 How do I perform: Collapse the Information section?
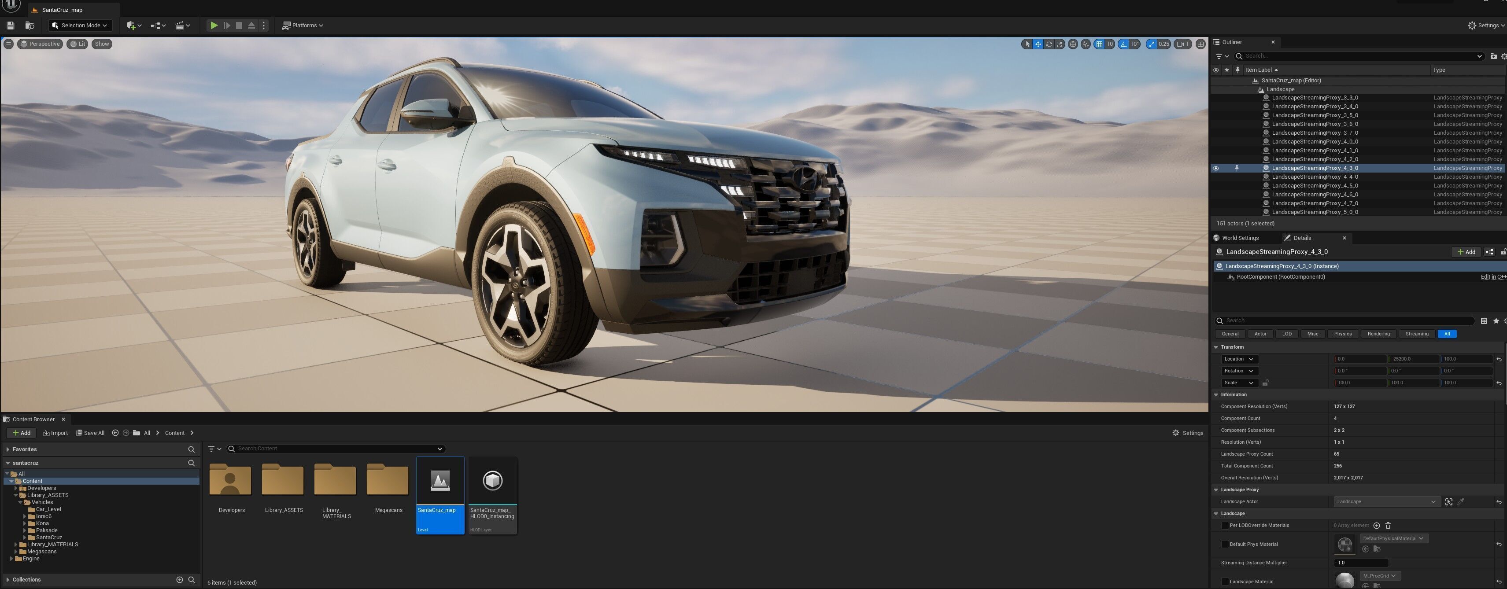click(1216, 395)
